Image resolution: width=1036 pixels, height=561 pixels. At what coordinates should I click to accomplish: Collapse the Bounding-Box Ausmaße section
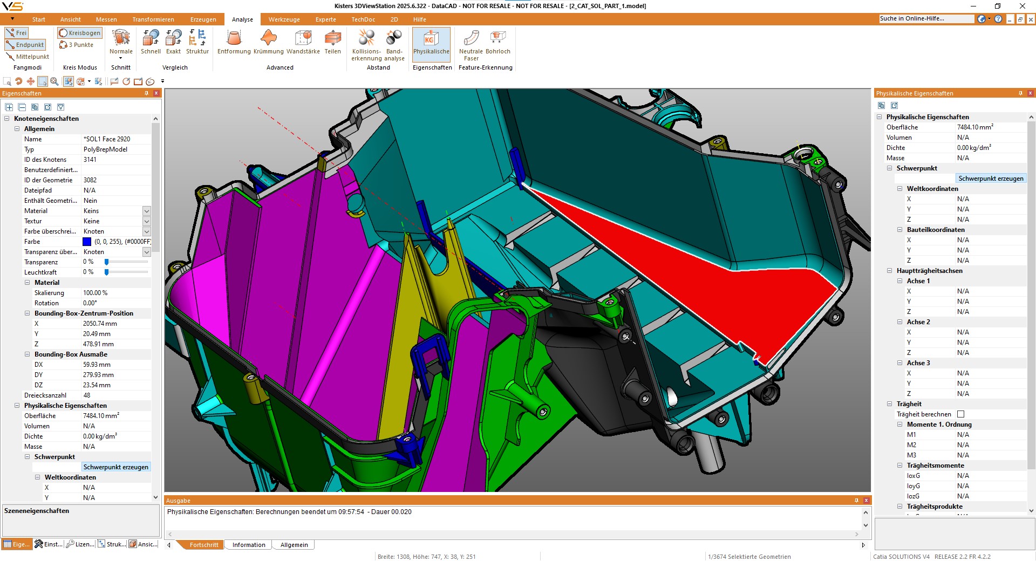28,354
